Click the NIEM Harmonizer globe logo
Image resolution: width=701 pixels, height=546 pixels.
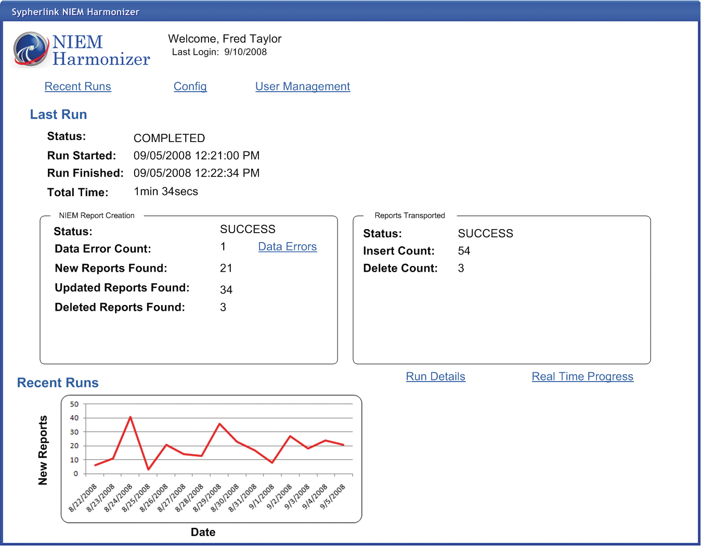click(31, 49)
